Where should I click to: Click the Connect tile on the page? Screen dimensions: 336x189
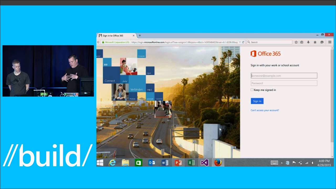click(112, 75)
